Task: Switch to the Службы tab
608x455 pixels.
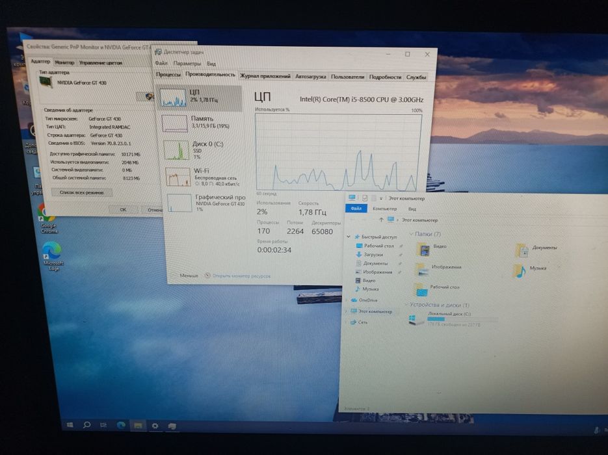Action: (416, 77)
